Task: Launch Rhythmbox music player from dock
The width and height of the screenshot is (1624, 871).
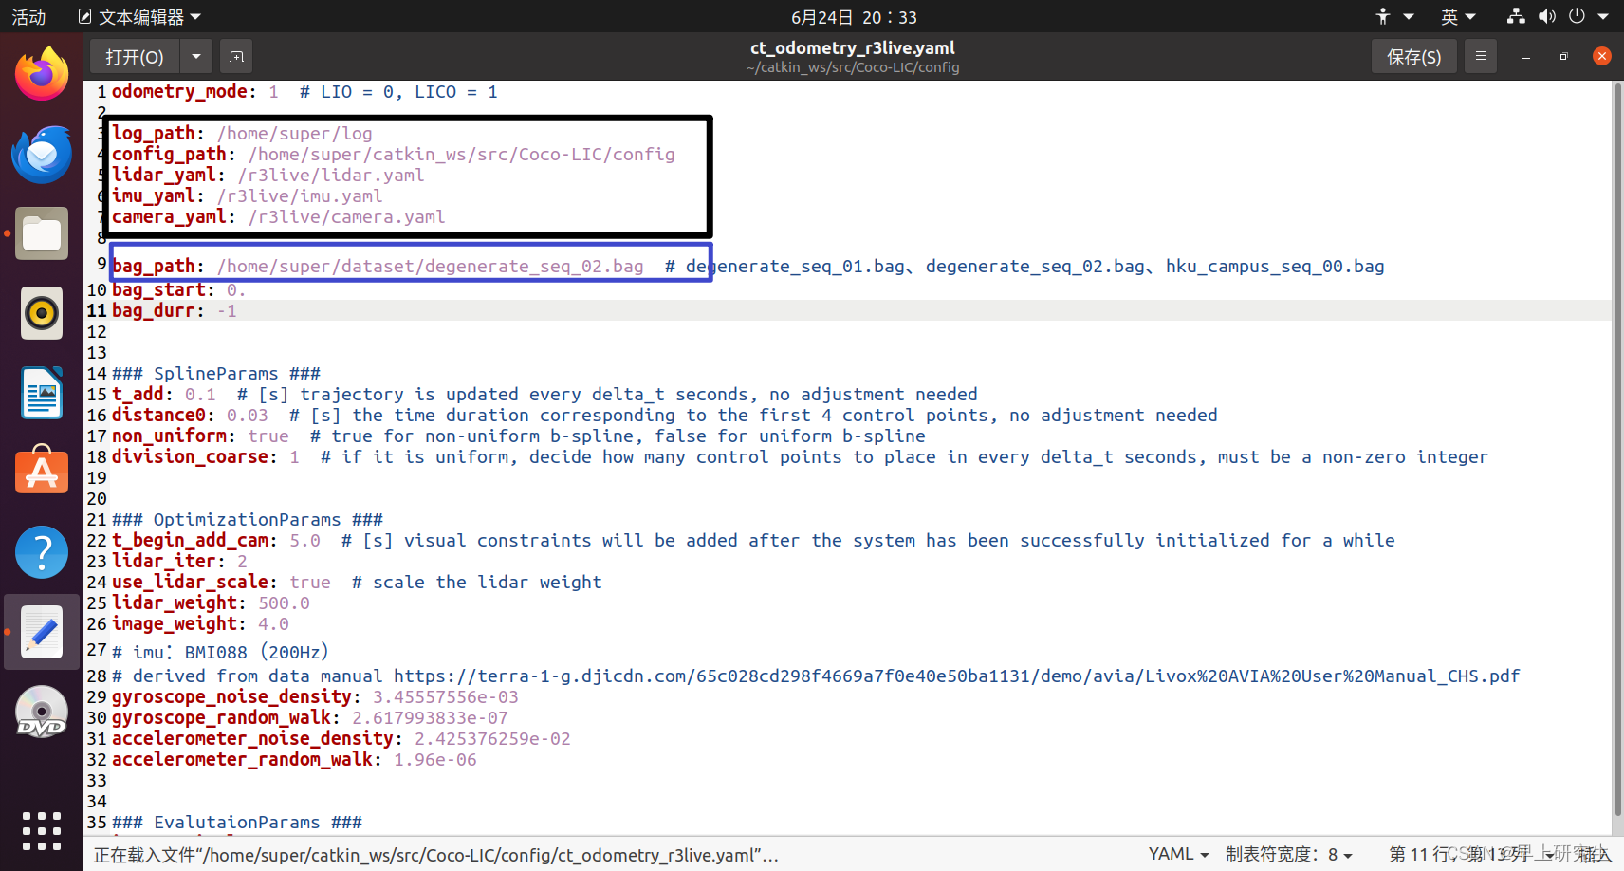Action: pos(41,313)
